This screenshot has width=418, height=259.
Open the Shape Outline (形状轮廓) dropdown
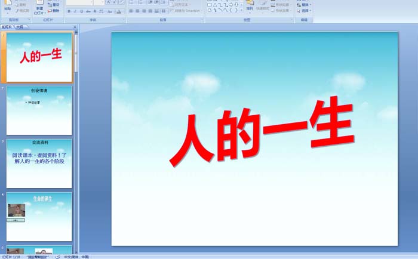[281, 5]
